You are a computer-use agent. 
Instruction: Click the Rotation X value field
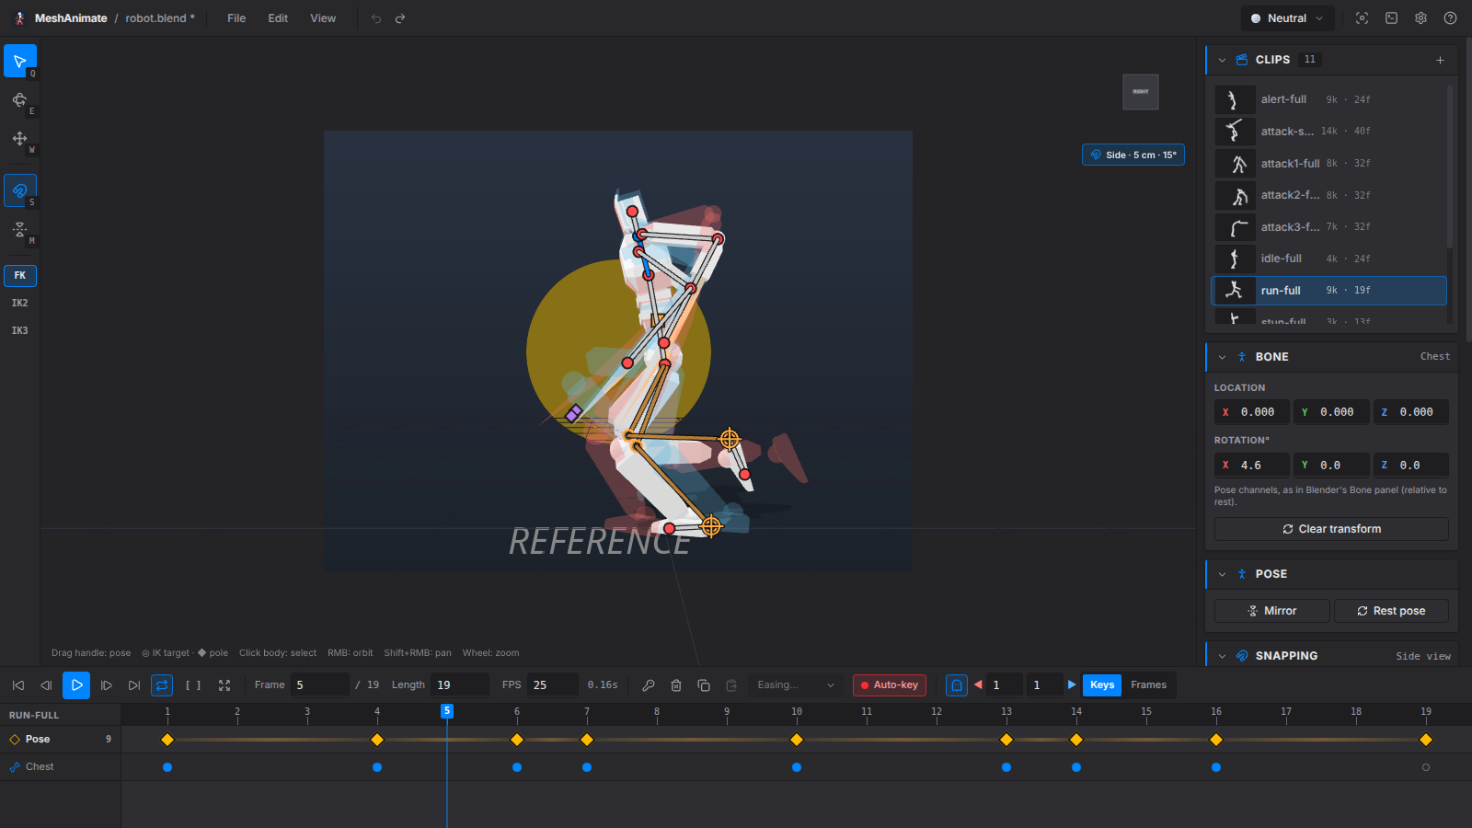click(1251, 466)
